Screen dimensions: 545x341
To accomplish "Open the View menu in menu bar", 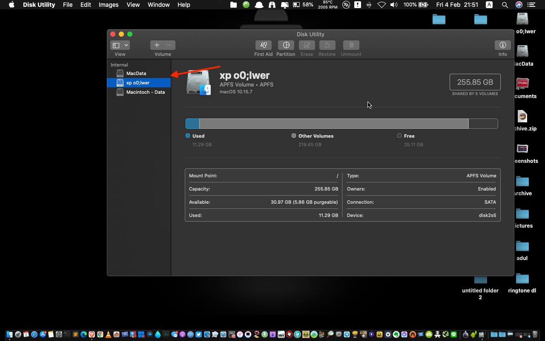I will [x=133, y=5].
